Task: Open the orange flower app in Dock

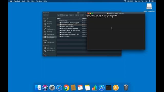Action: click(x=116, y=88)
